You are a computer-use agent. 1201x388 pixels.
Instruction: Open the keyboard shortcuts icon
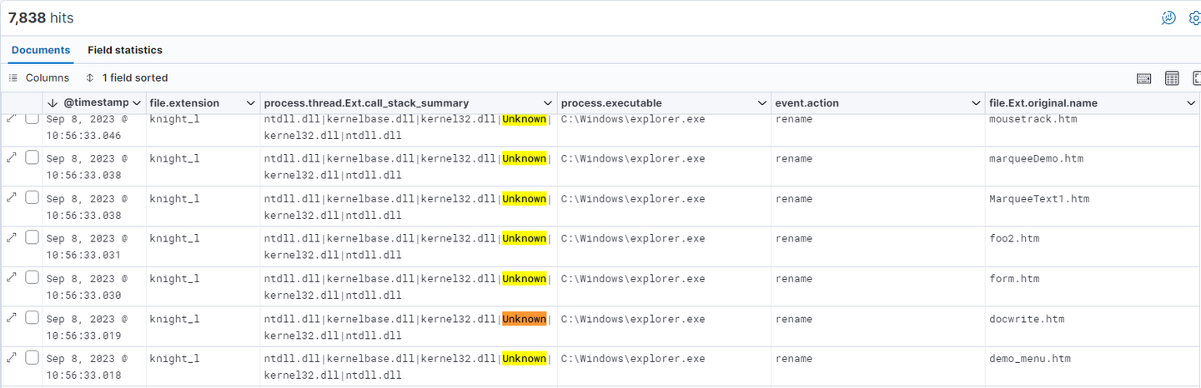(x=1144, y=78)
